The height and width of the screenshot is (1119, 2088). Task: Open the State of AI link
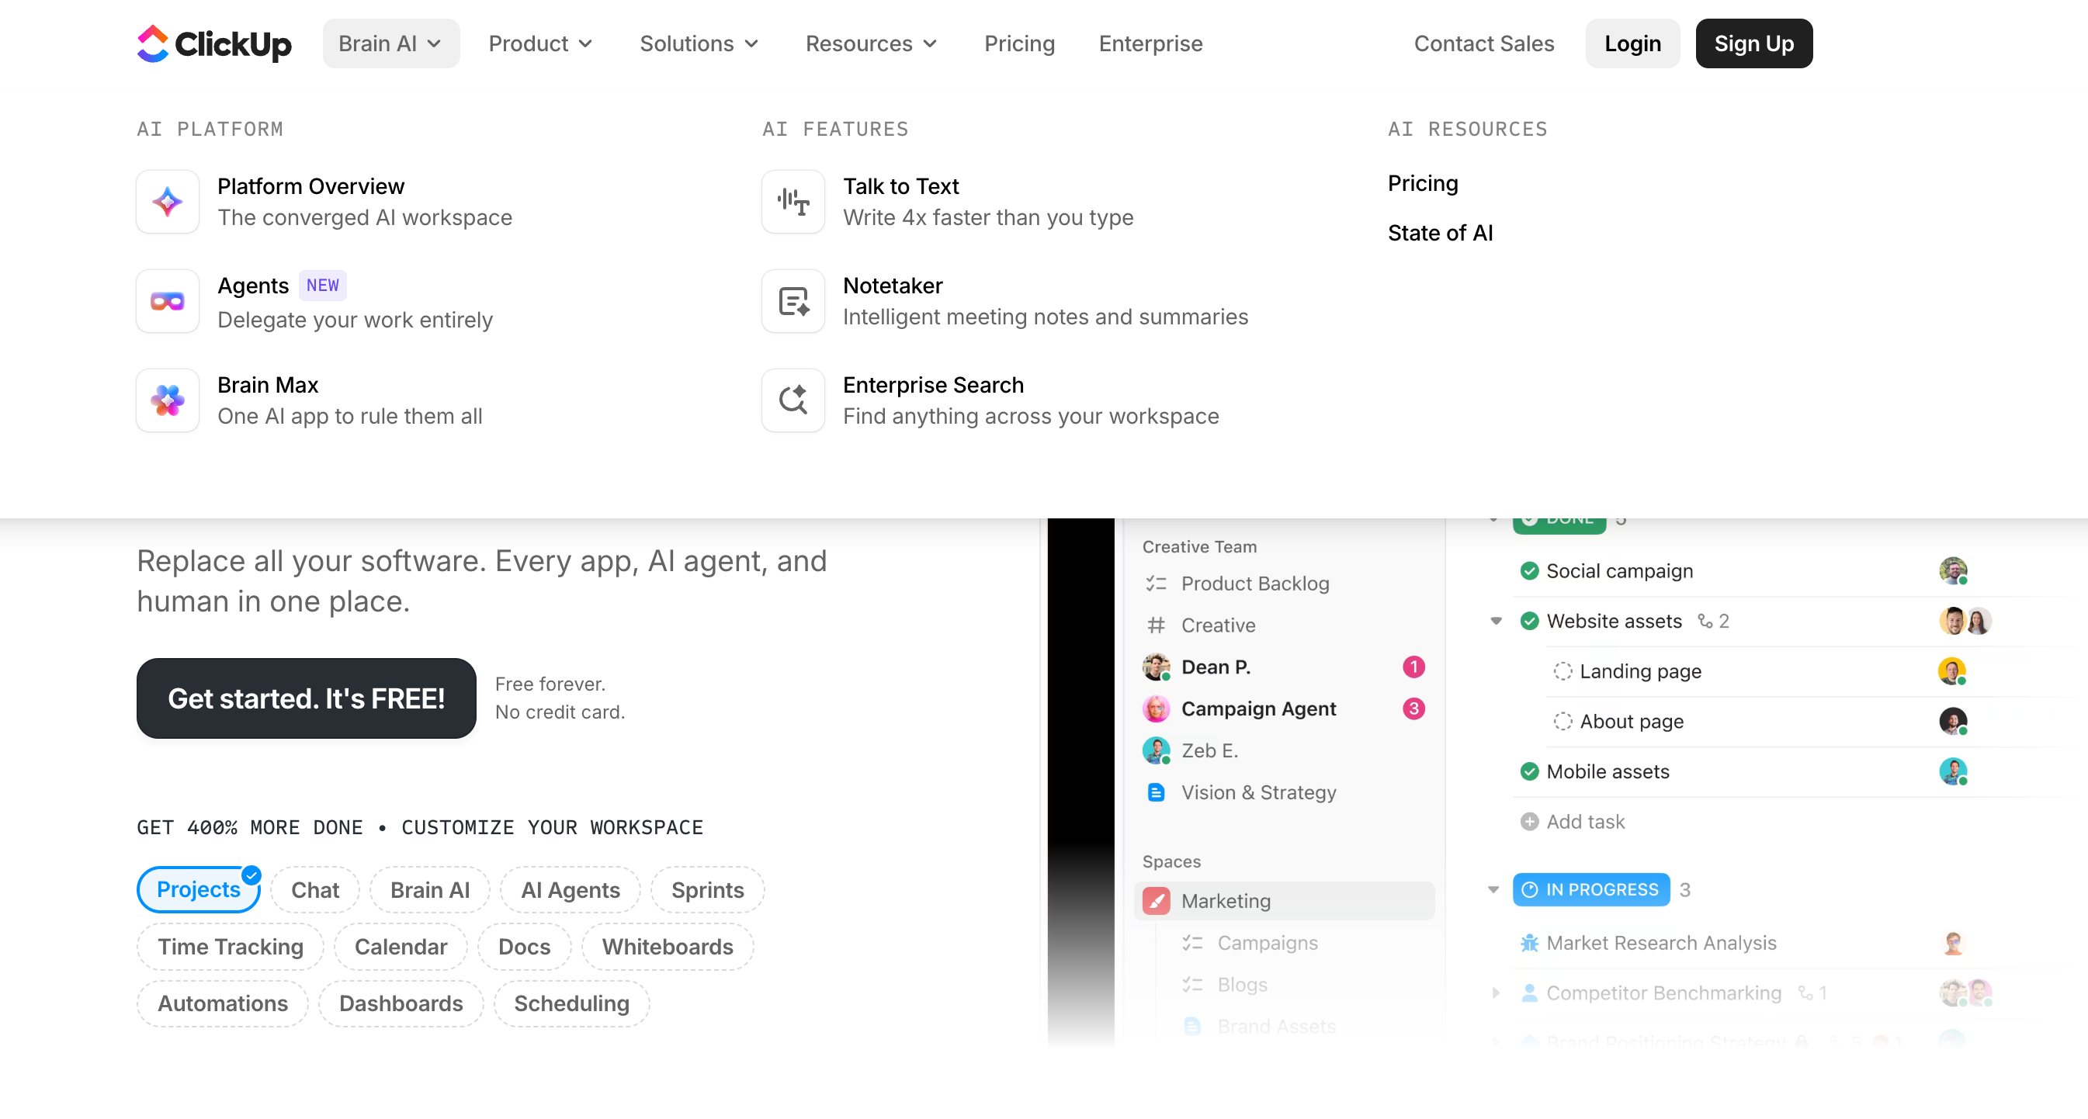pyautogui.click(x=1440, y=234)
